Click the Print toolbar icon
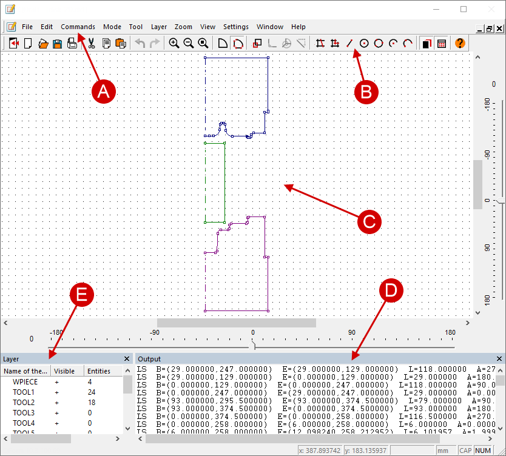Image resolution: width=506 pixels, height=456 pixels. [x=72, y=44]
